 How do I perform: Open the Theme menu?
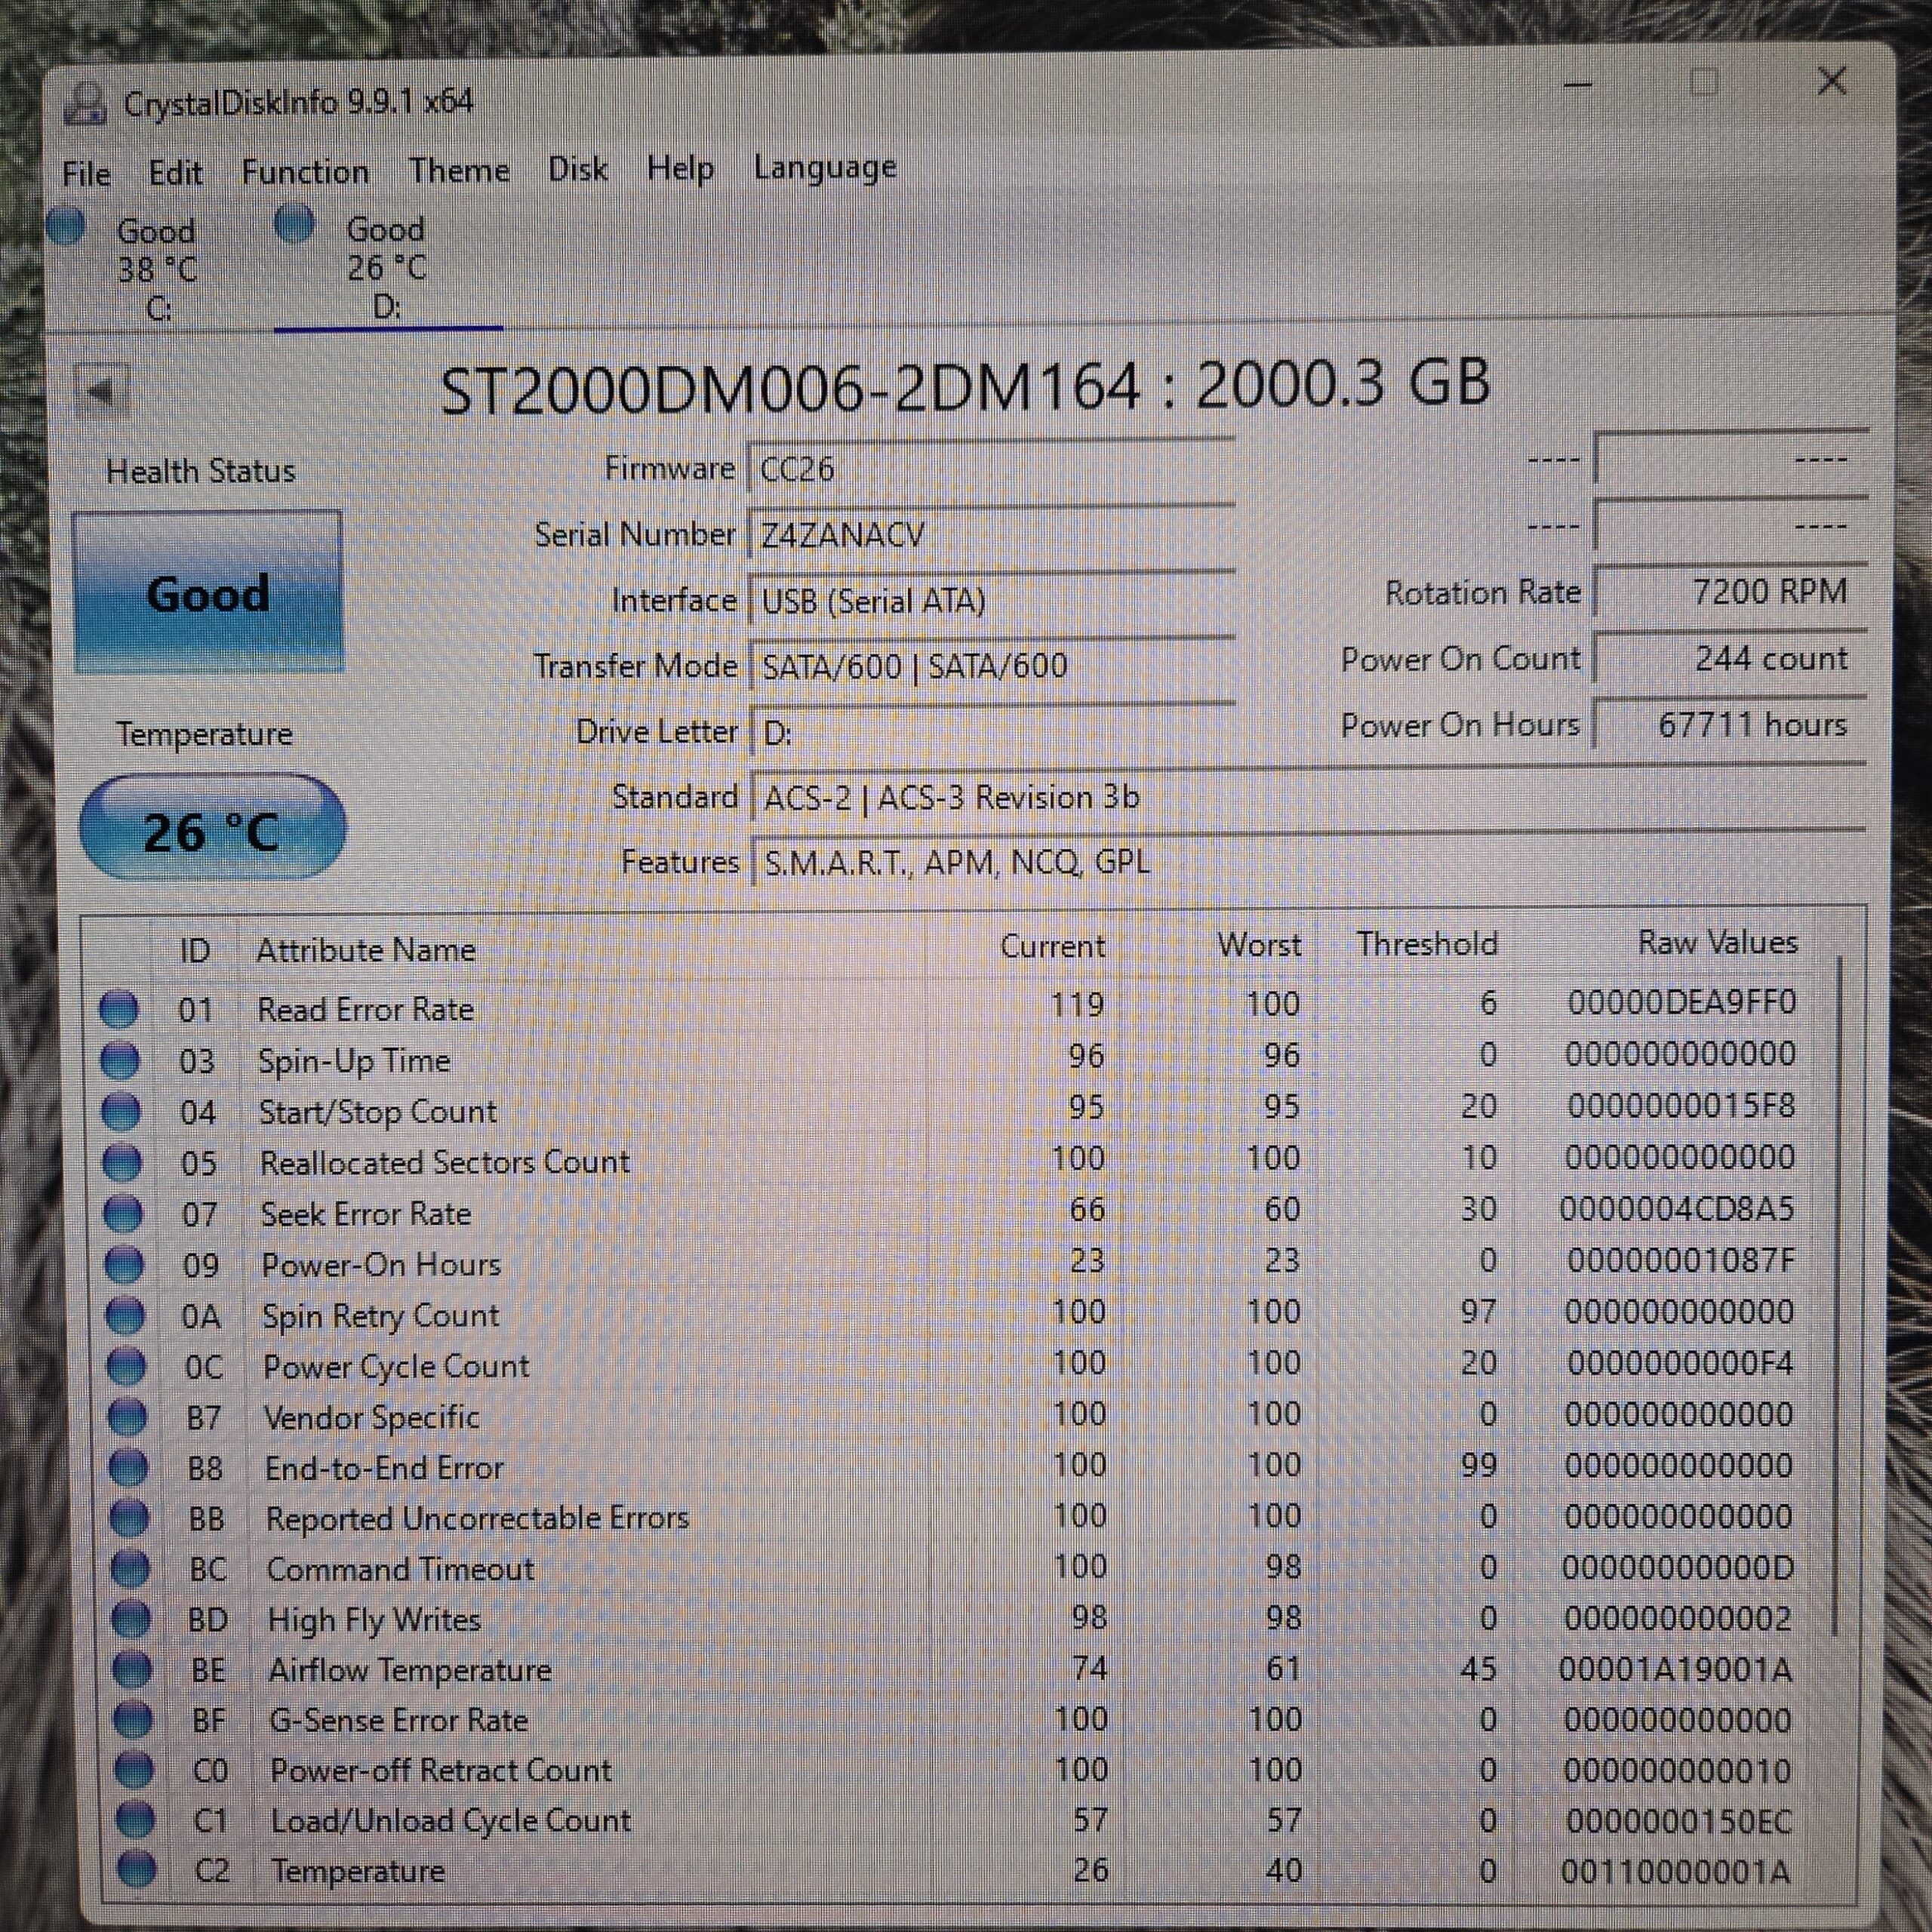coord(459,170)
